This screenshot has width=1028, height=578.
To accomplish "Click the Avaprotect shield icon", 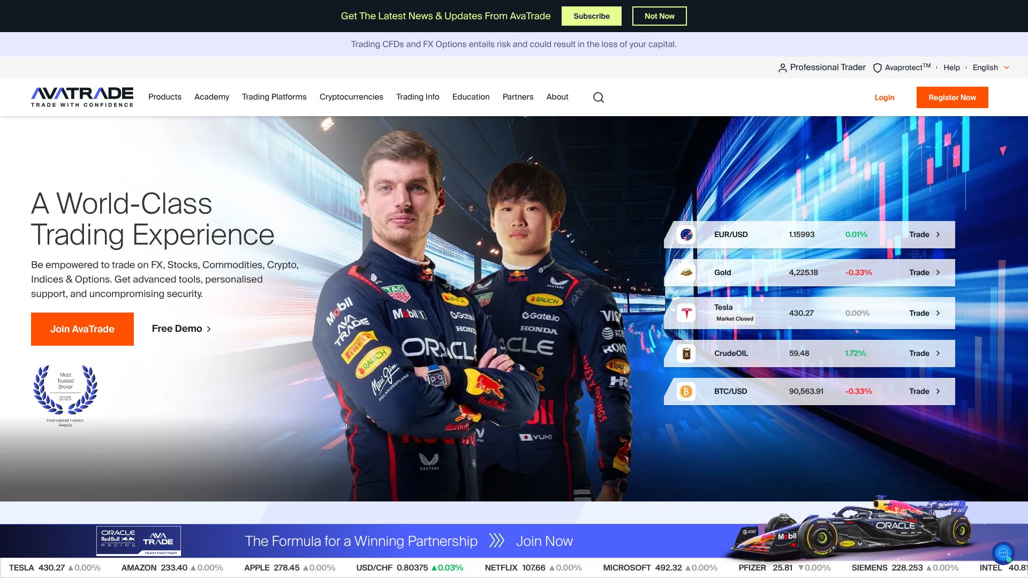I will click(x=877, y=68).
